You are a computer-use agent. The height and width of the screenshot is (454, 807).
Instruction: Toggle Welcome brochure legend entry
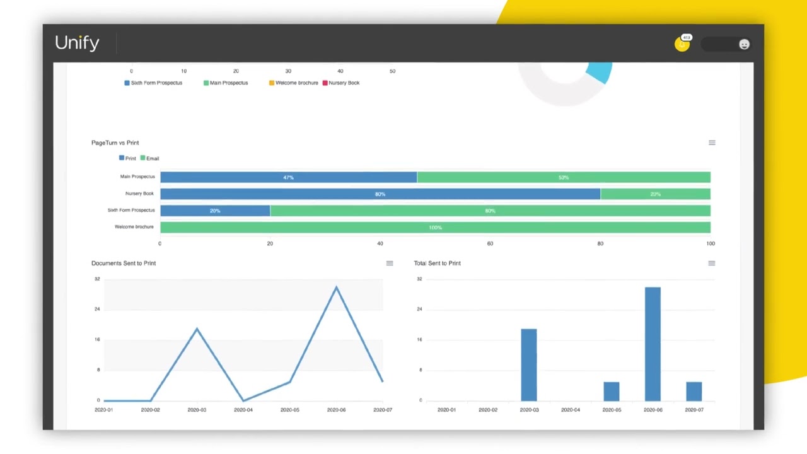pos(293,83)
